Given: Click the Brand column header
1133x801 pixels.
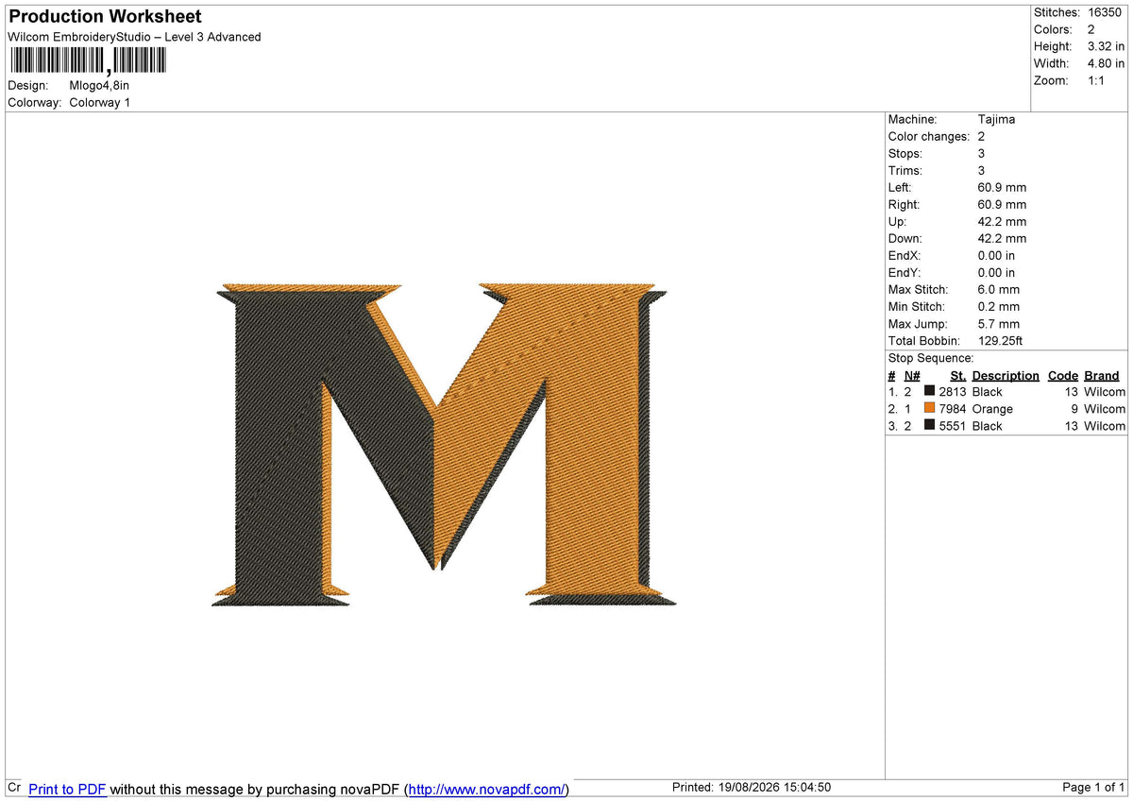Looking at the screenshot, I should pyautogui.click(x=1102, y=375).
